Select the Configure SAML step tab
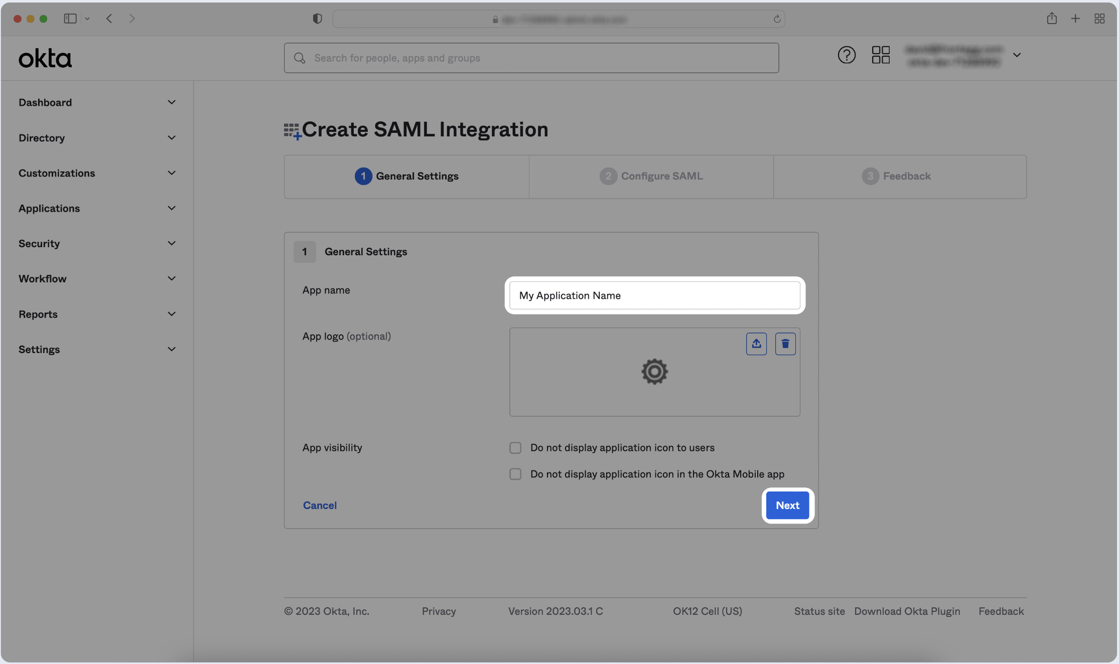 point(651,177)
